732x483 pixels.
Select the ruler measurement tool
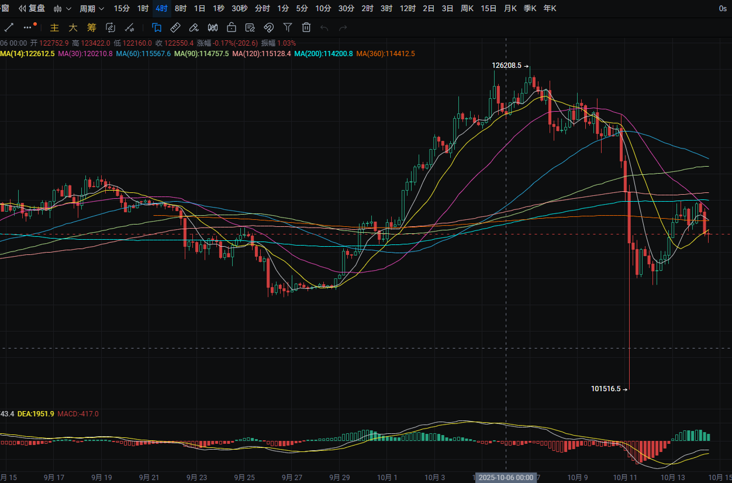(x=175, y=27)
